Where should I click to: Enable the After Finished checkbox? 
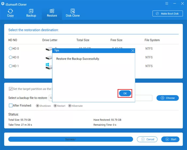coord(11,105)
